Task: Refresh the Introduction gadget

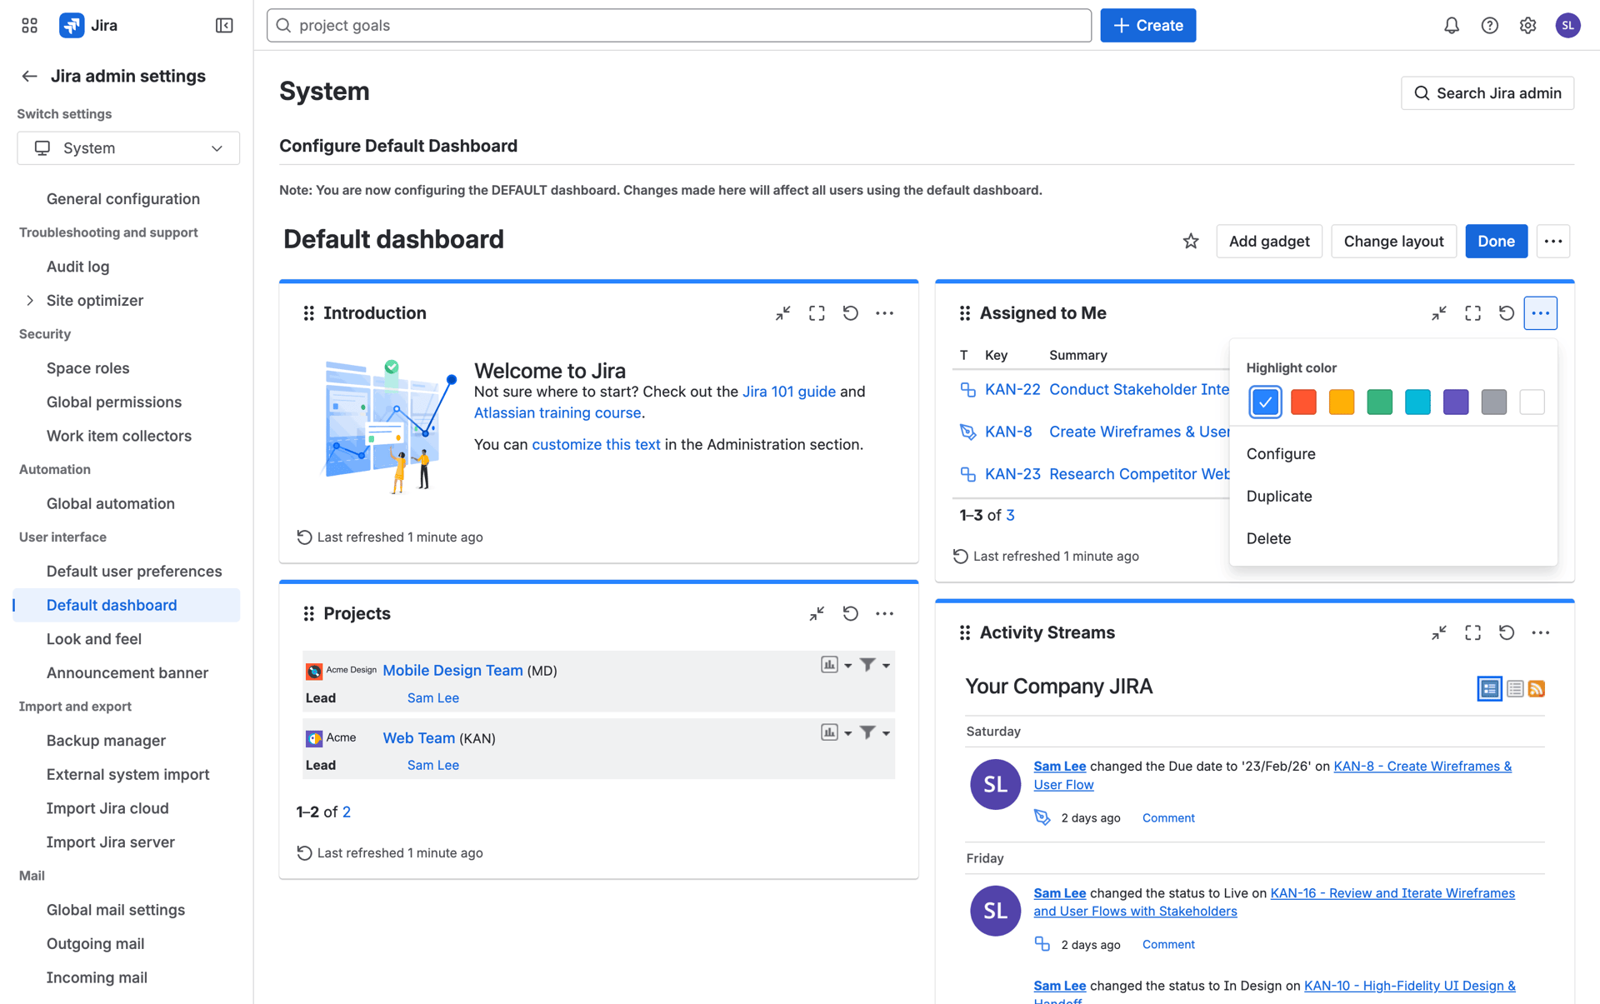Action: [x=850, y=313]
